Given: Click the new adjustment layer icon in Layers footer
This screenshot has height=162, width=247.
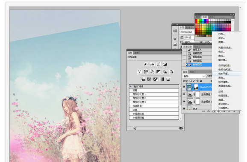Looking at the screenshot, I should pyautogui.click(x=219, y=111).
